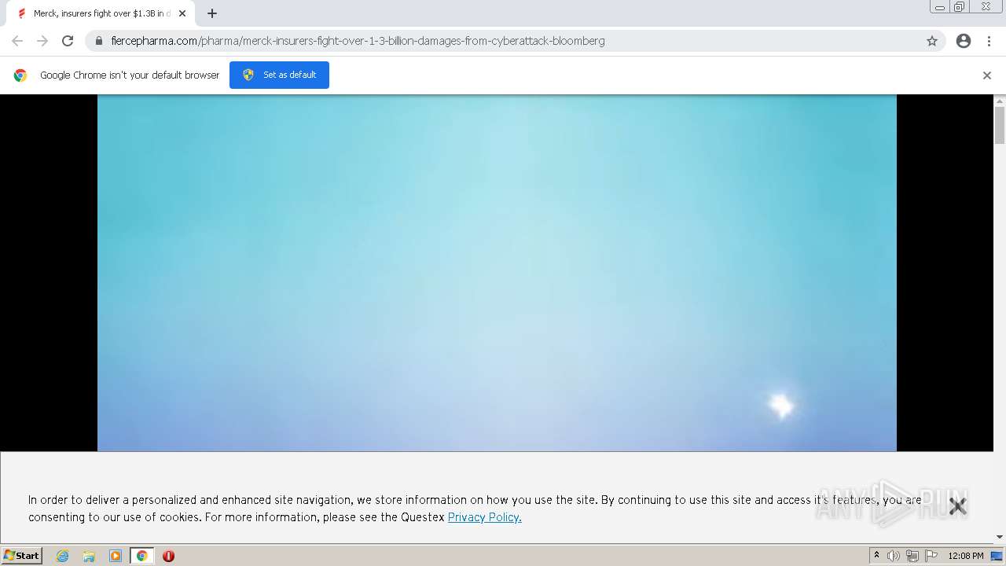The width and height of the screenshot is (1006, 566).
Task: Launch Internet Explorer from taskbar
Action: tap(62, 556)
